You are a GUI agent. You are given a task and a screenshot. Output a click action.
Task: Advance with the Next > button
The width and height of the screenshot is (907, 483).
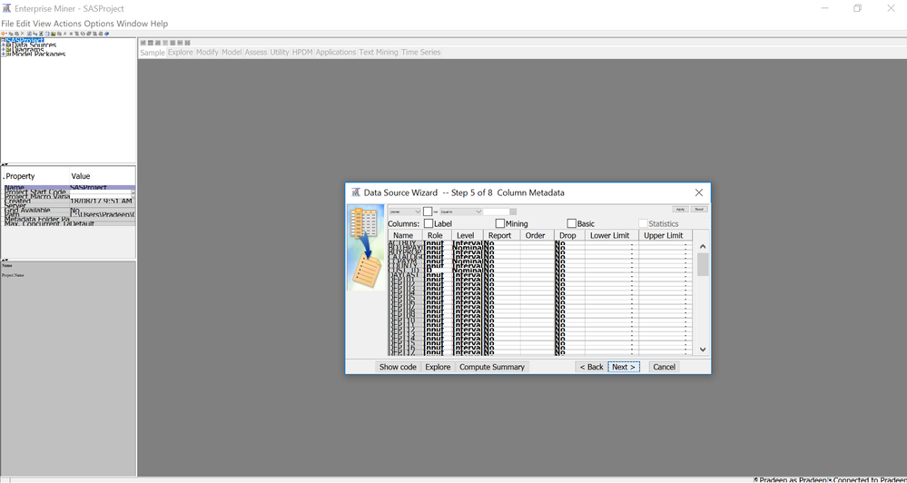click(624, 367)
